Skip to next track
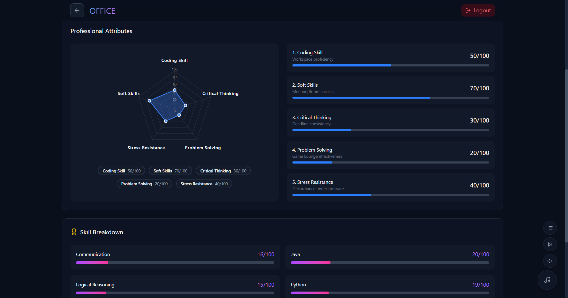The width and height of the screenshot is (568, 298). tap(550, 244)
